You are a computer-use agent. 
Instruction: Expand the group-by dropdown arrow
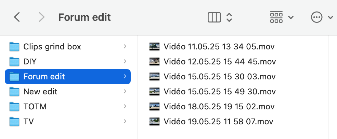(290, 17)
